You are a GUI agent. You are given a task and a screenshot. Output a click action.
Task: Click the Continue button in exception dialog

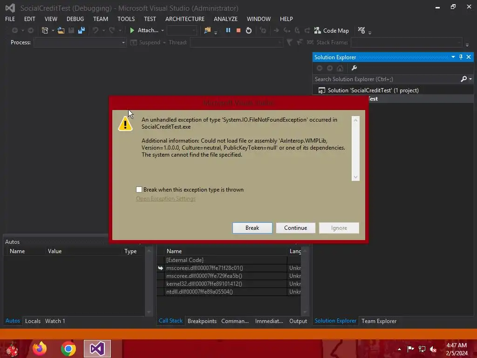[x=296, y=227]
